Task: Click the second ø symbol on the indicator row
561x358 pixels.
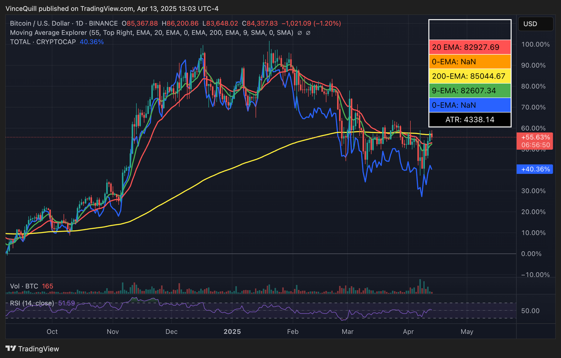Action: pyautogui.click(x=308, y=33)
